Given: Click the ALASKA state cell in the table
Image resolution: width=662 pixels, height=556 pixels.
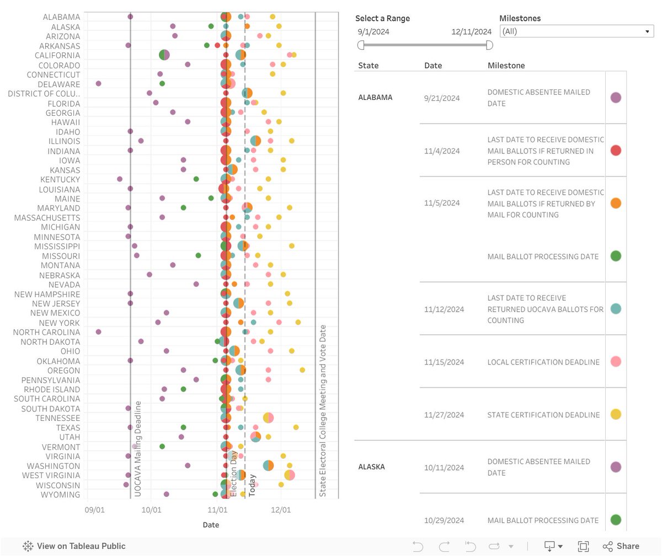Looking at the screenshot, I should point(372,467).
